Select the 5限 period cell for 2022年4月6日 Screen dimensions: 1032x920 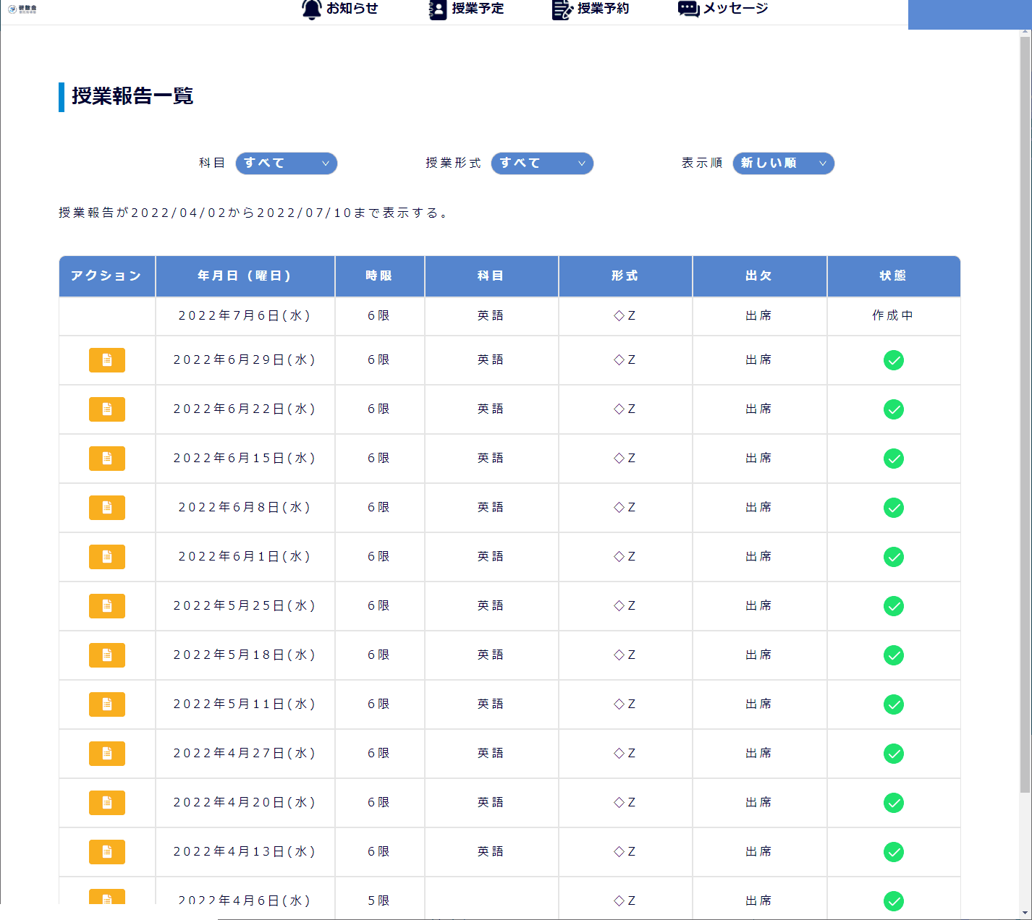378,900
